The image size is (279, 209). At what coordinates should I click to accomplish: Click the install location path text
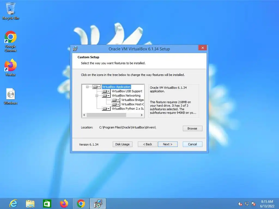click(x=128, y=127)
